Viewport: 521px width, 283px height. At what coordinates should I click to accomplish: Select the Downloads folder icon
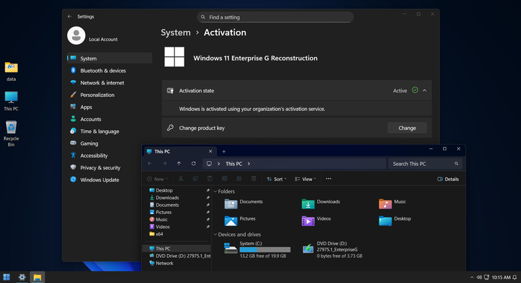pyautogui.click(x=308, y=204)
